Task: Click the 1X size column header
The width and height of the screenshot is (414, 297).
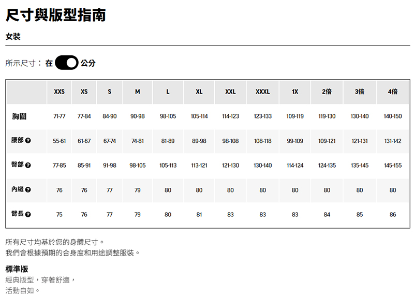Action: [x=294, y=92]
